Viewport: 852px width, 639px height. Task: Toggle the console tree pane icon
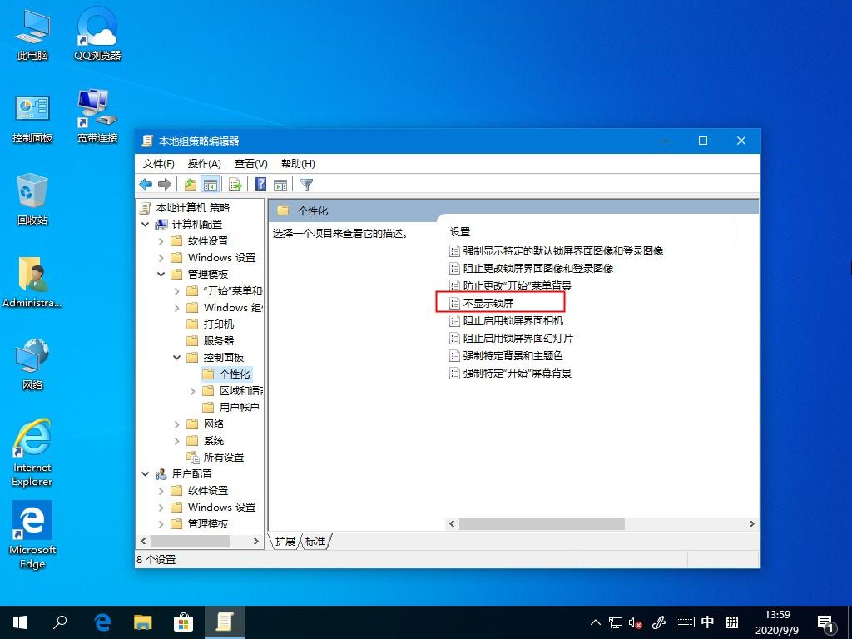pos(211,184)
